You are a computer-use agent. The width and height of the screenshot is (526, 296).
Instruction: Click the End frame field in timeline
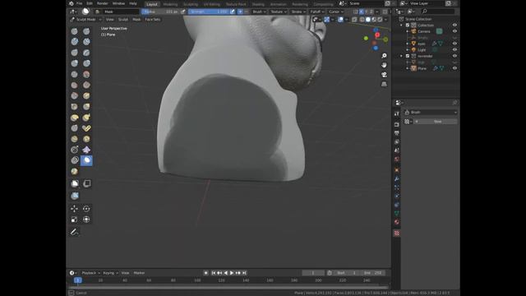(x=373, y=273)
